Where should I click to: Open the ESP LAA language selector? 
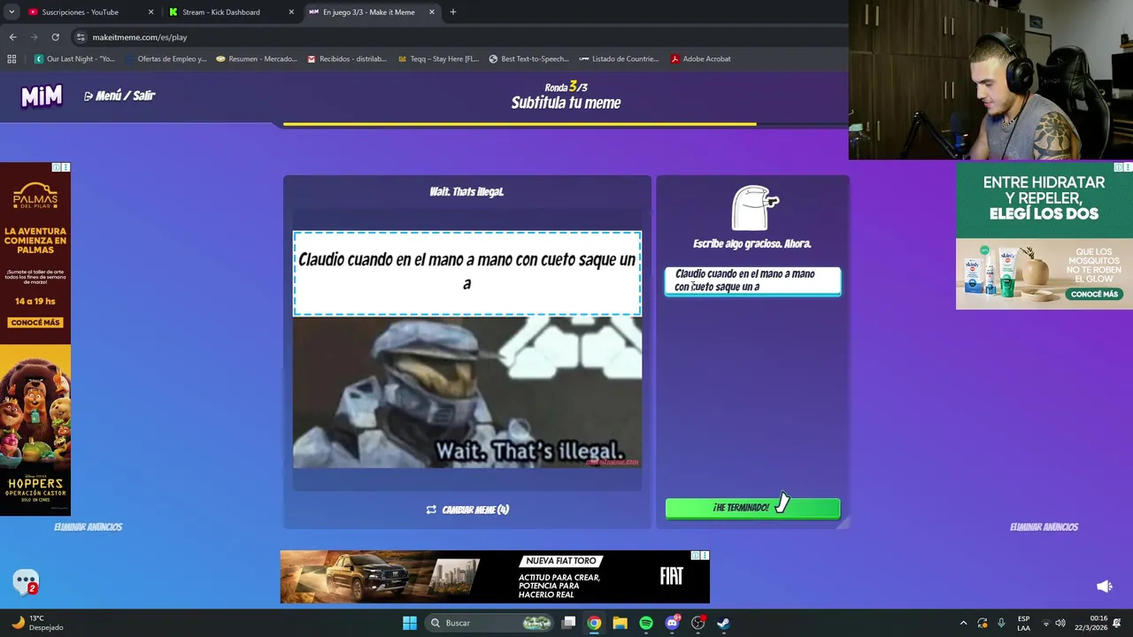click(x=1023, y=623)
